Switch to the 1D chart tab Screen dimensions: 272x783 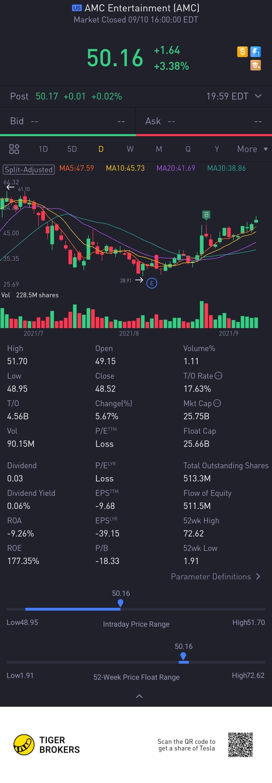point(43,149)
